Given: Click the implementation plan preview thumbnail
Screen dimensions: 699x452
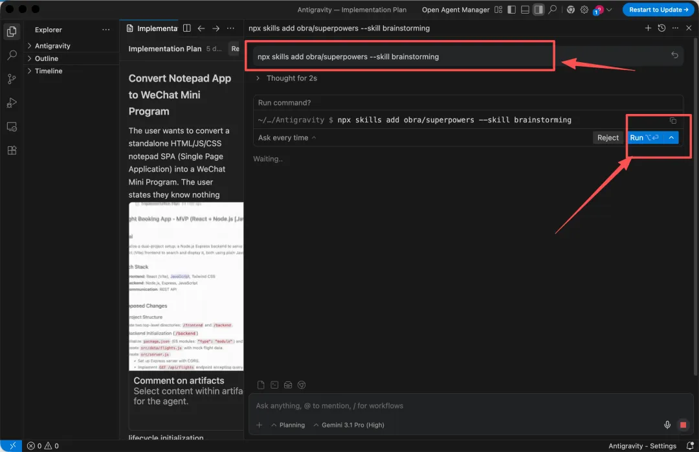Looking at the screenshot, I should (x=186, y=286).
